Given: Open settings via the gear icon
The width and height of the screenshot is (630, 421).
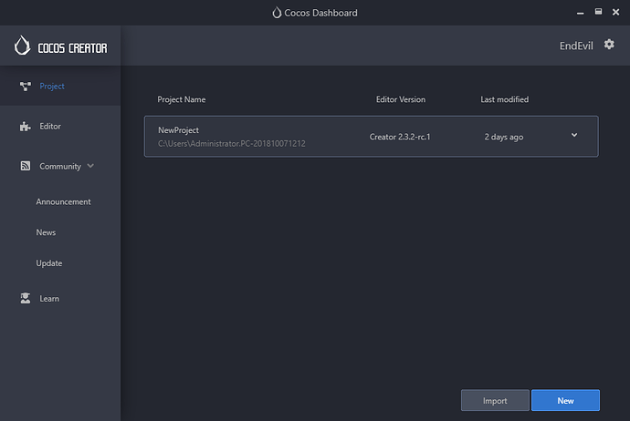Looking at the screenshot, I should coord(609,45).
